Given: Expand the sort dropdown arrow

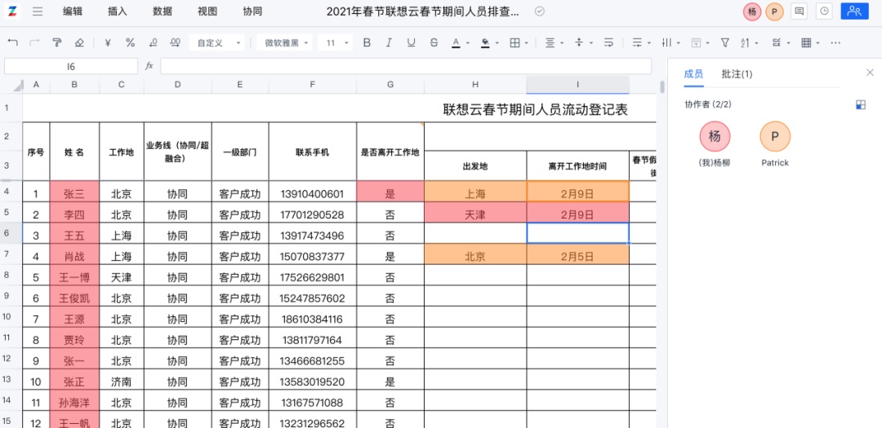Looking at the screenshot, I should point(758,43).
